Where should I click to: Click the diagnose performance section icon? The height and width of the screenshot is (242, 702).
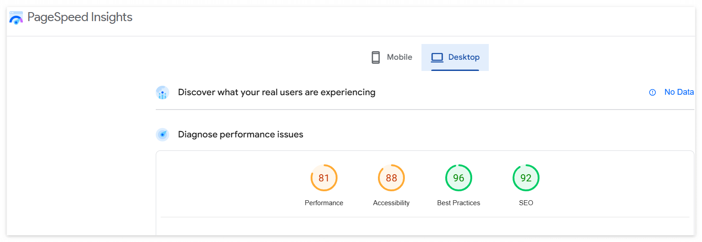pos(162,135)
